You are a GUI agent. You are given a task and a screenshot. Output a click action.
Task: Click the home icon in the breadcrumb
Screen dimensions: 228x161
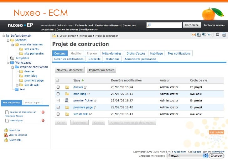click(54, 36)
